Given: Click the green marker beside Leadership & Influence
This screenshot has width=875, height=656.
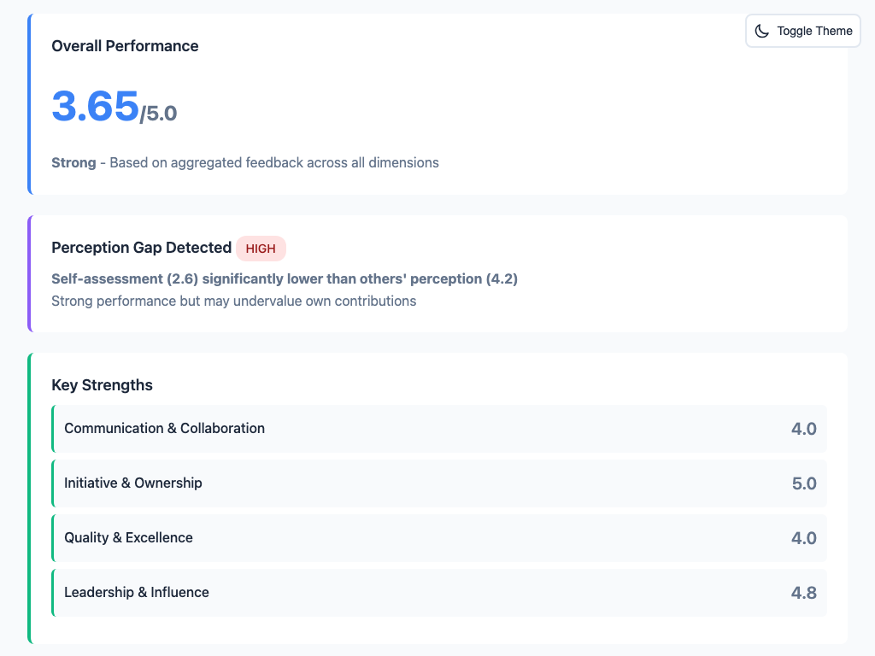Looking at the screenshot, I should point(54,593).
